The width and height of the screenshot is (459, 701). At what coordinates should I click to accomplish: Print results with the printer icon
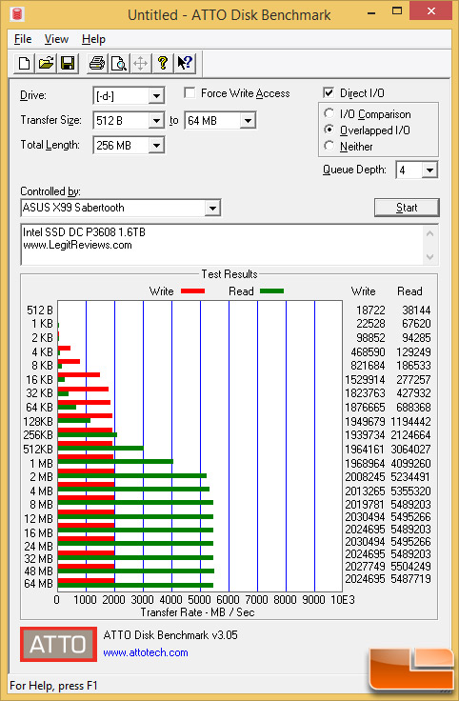pos(97,63)
